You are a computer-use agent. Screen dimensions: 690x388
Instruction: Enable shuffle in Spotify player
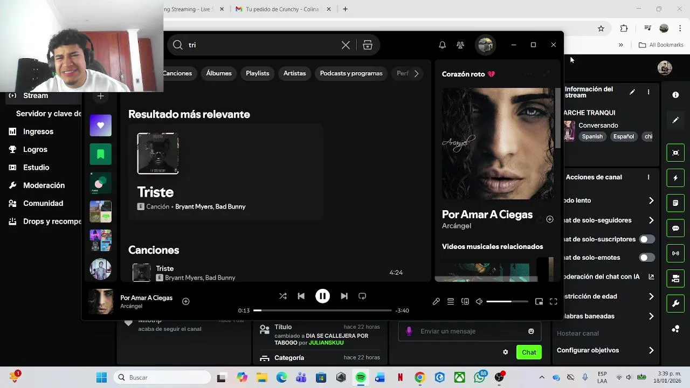click(x=283, y=296)
